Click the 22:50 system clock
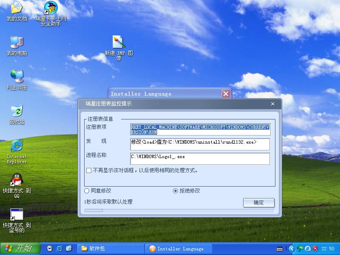This screenshot has width=340, height=255. pos(328,249)
